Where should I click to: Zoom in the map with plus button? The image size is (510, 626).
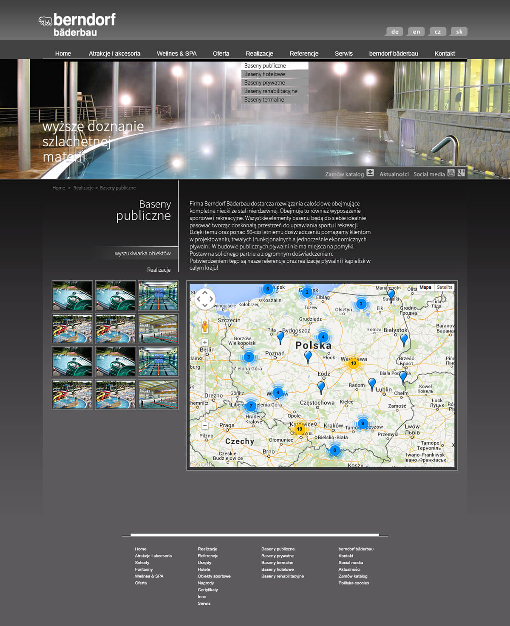[x=205, y=342]
